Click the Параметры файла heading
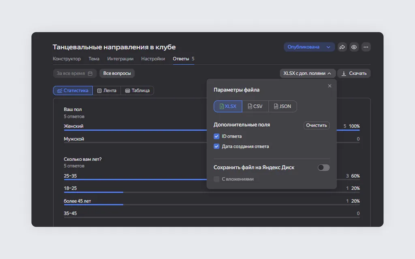Image resolution: width=415 pixels, height=259 pixels. coord(236,90)
